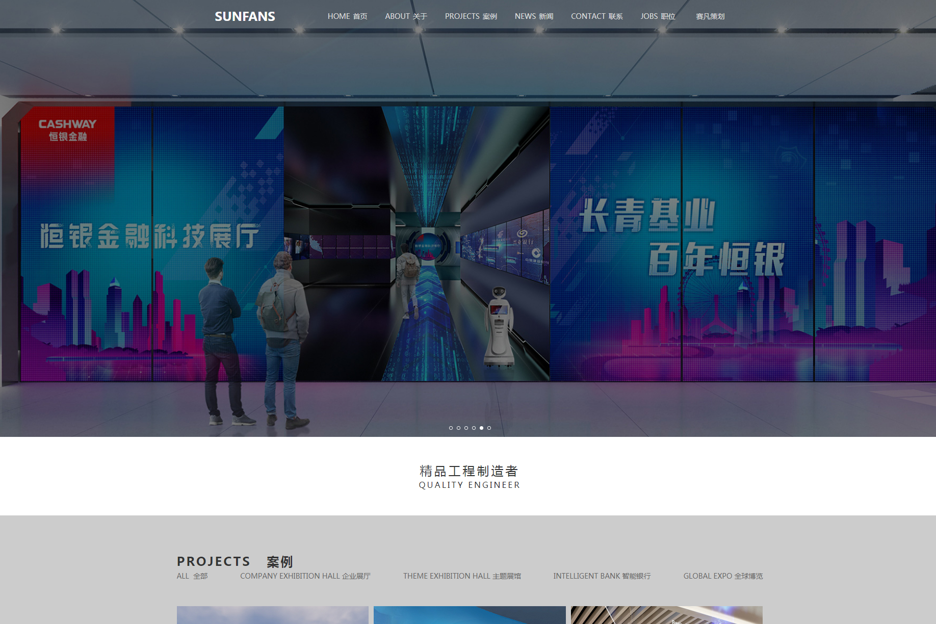Screen dimensions: 936x624
Task: Visit the JOBS 职位 page
Action: tap(658, 16)
